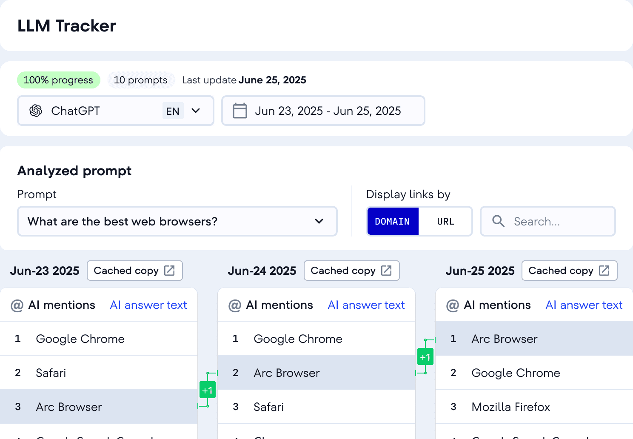Image resolution: width=633 pixels, height=439 pixels.
Task: Click the +1 badge between Jun-23 and Jun-24
Action: pos(208,390)
